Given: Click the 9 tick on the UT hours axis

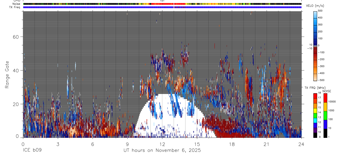Looking at the screenshot, I should (127, 144).
